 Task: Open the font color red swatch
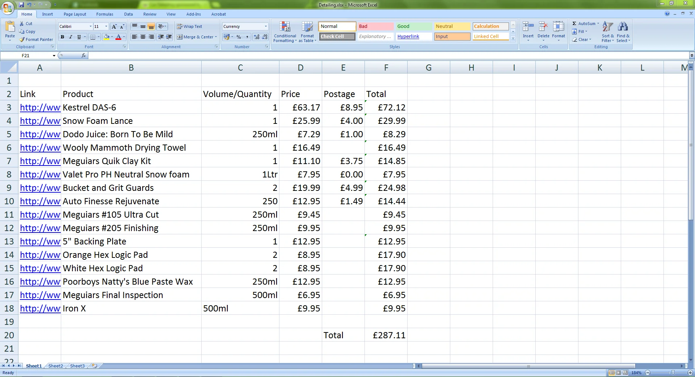pyautogui.click(x=118, y=37)
